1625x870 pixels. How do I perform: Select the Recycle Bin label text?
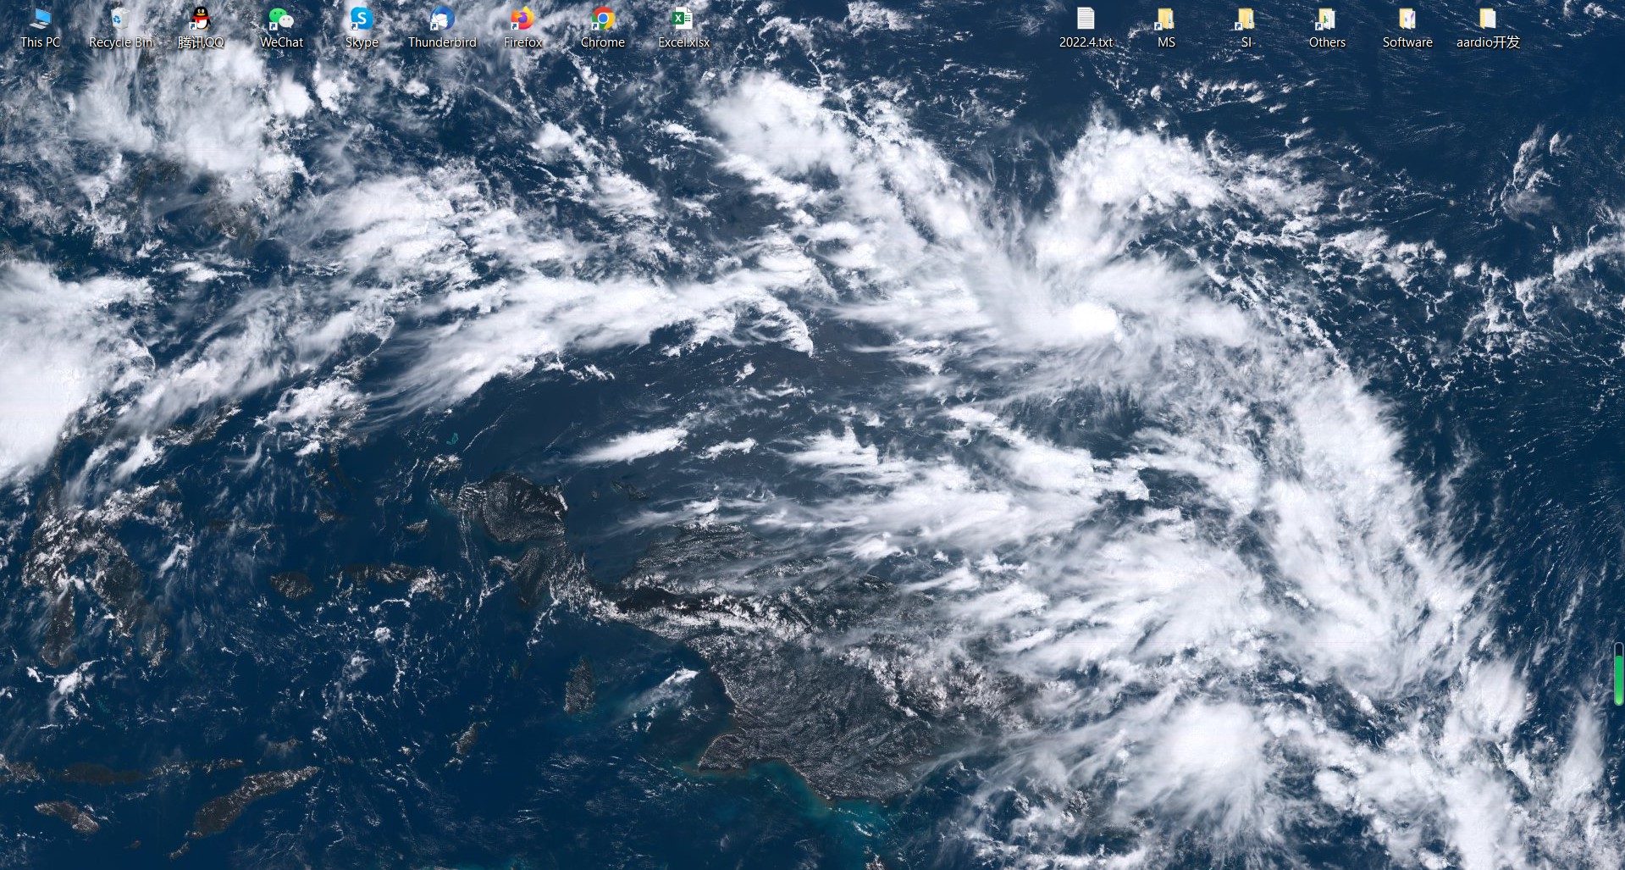coord(119,42)
